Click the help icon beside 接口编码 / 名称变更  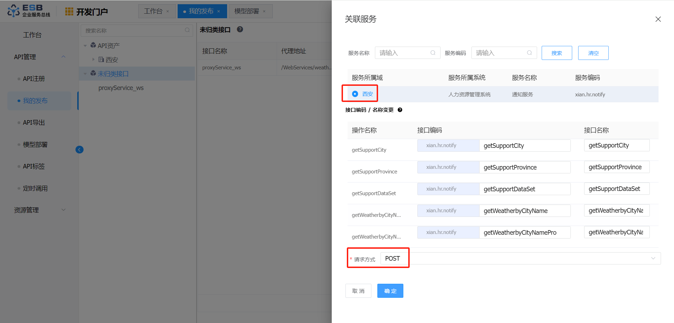point(400,110)
